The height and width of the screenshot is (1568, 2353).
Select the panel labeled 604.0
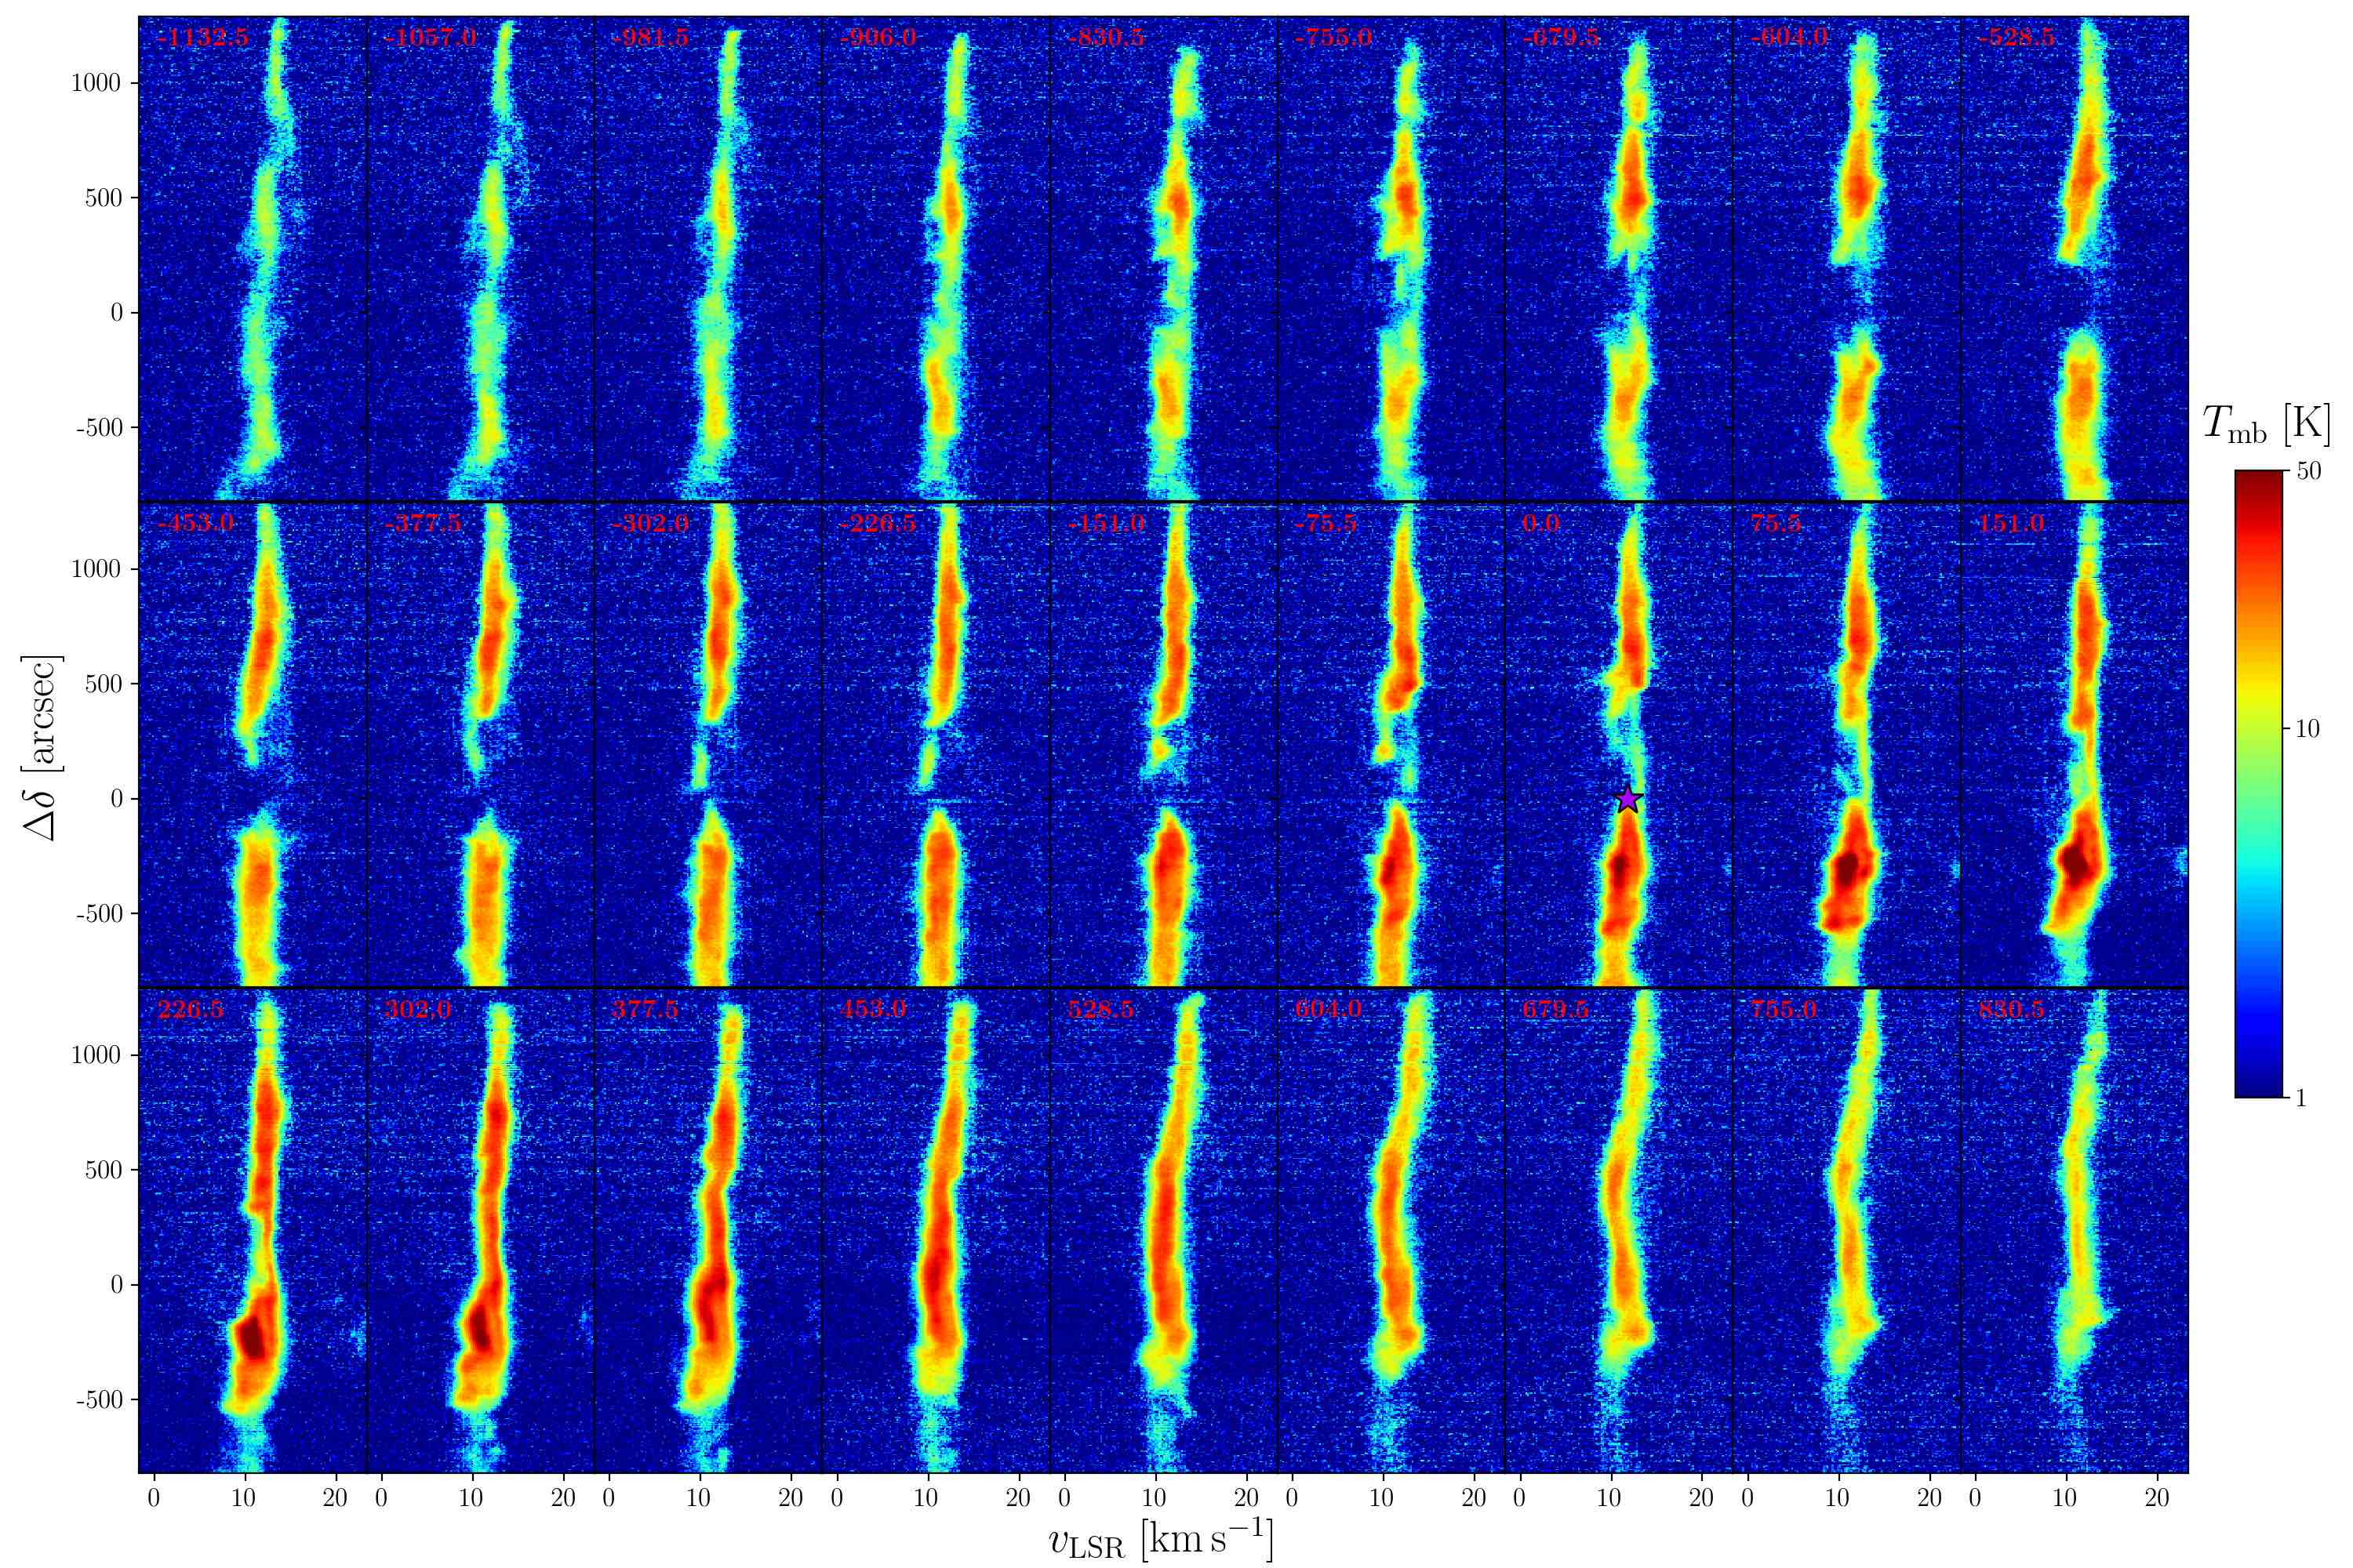(1391, 1230)
